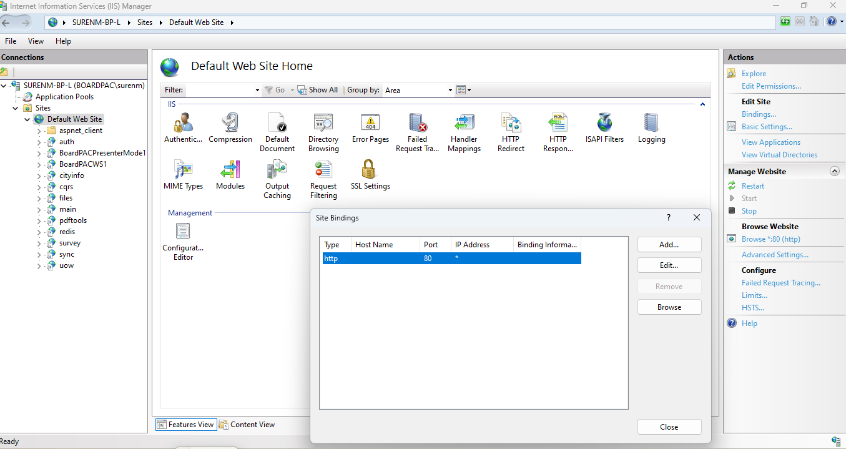Image resolution: width=846 pixels, height=449 pixels.
Task: Open the Directory Browsing feature
Action: click(x=323, y=132)
